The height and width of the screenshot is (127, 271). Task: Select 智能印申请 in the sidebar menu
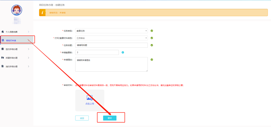pos(11,41)
